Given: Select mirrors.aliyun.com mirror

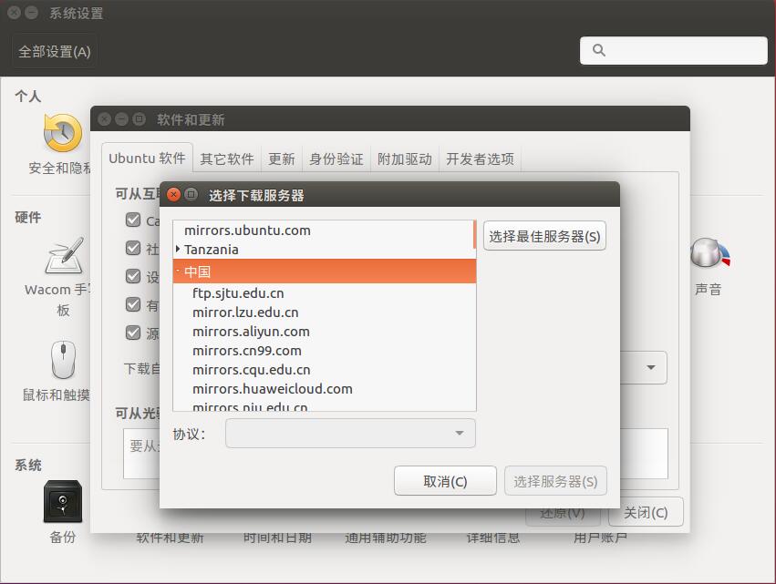Looking at the screenshot, I should click(x=324, y=332).
